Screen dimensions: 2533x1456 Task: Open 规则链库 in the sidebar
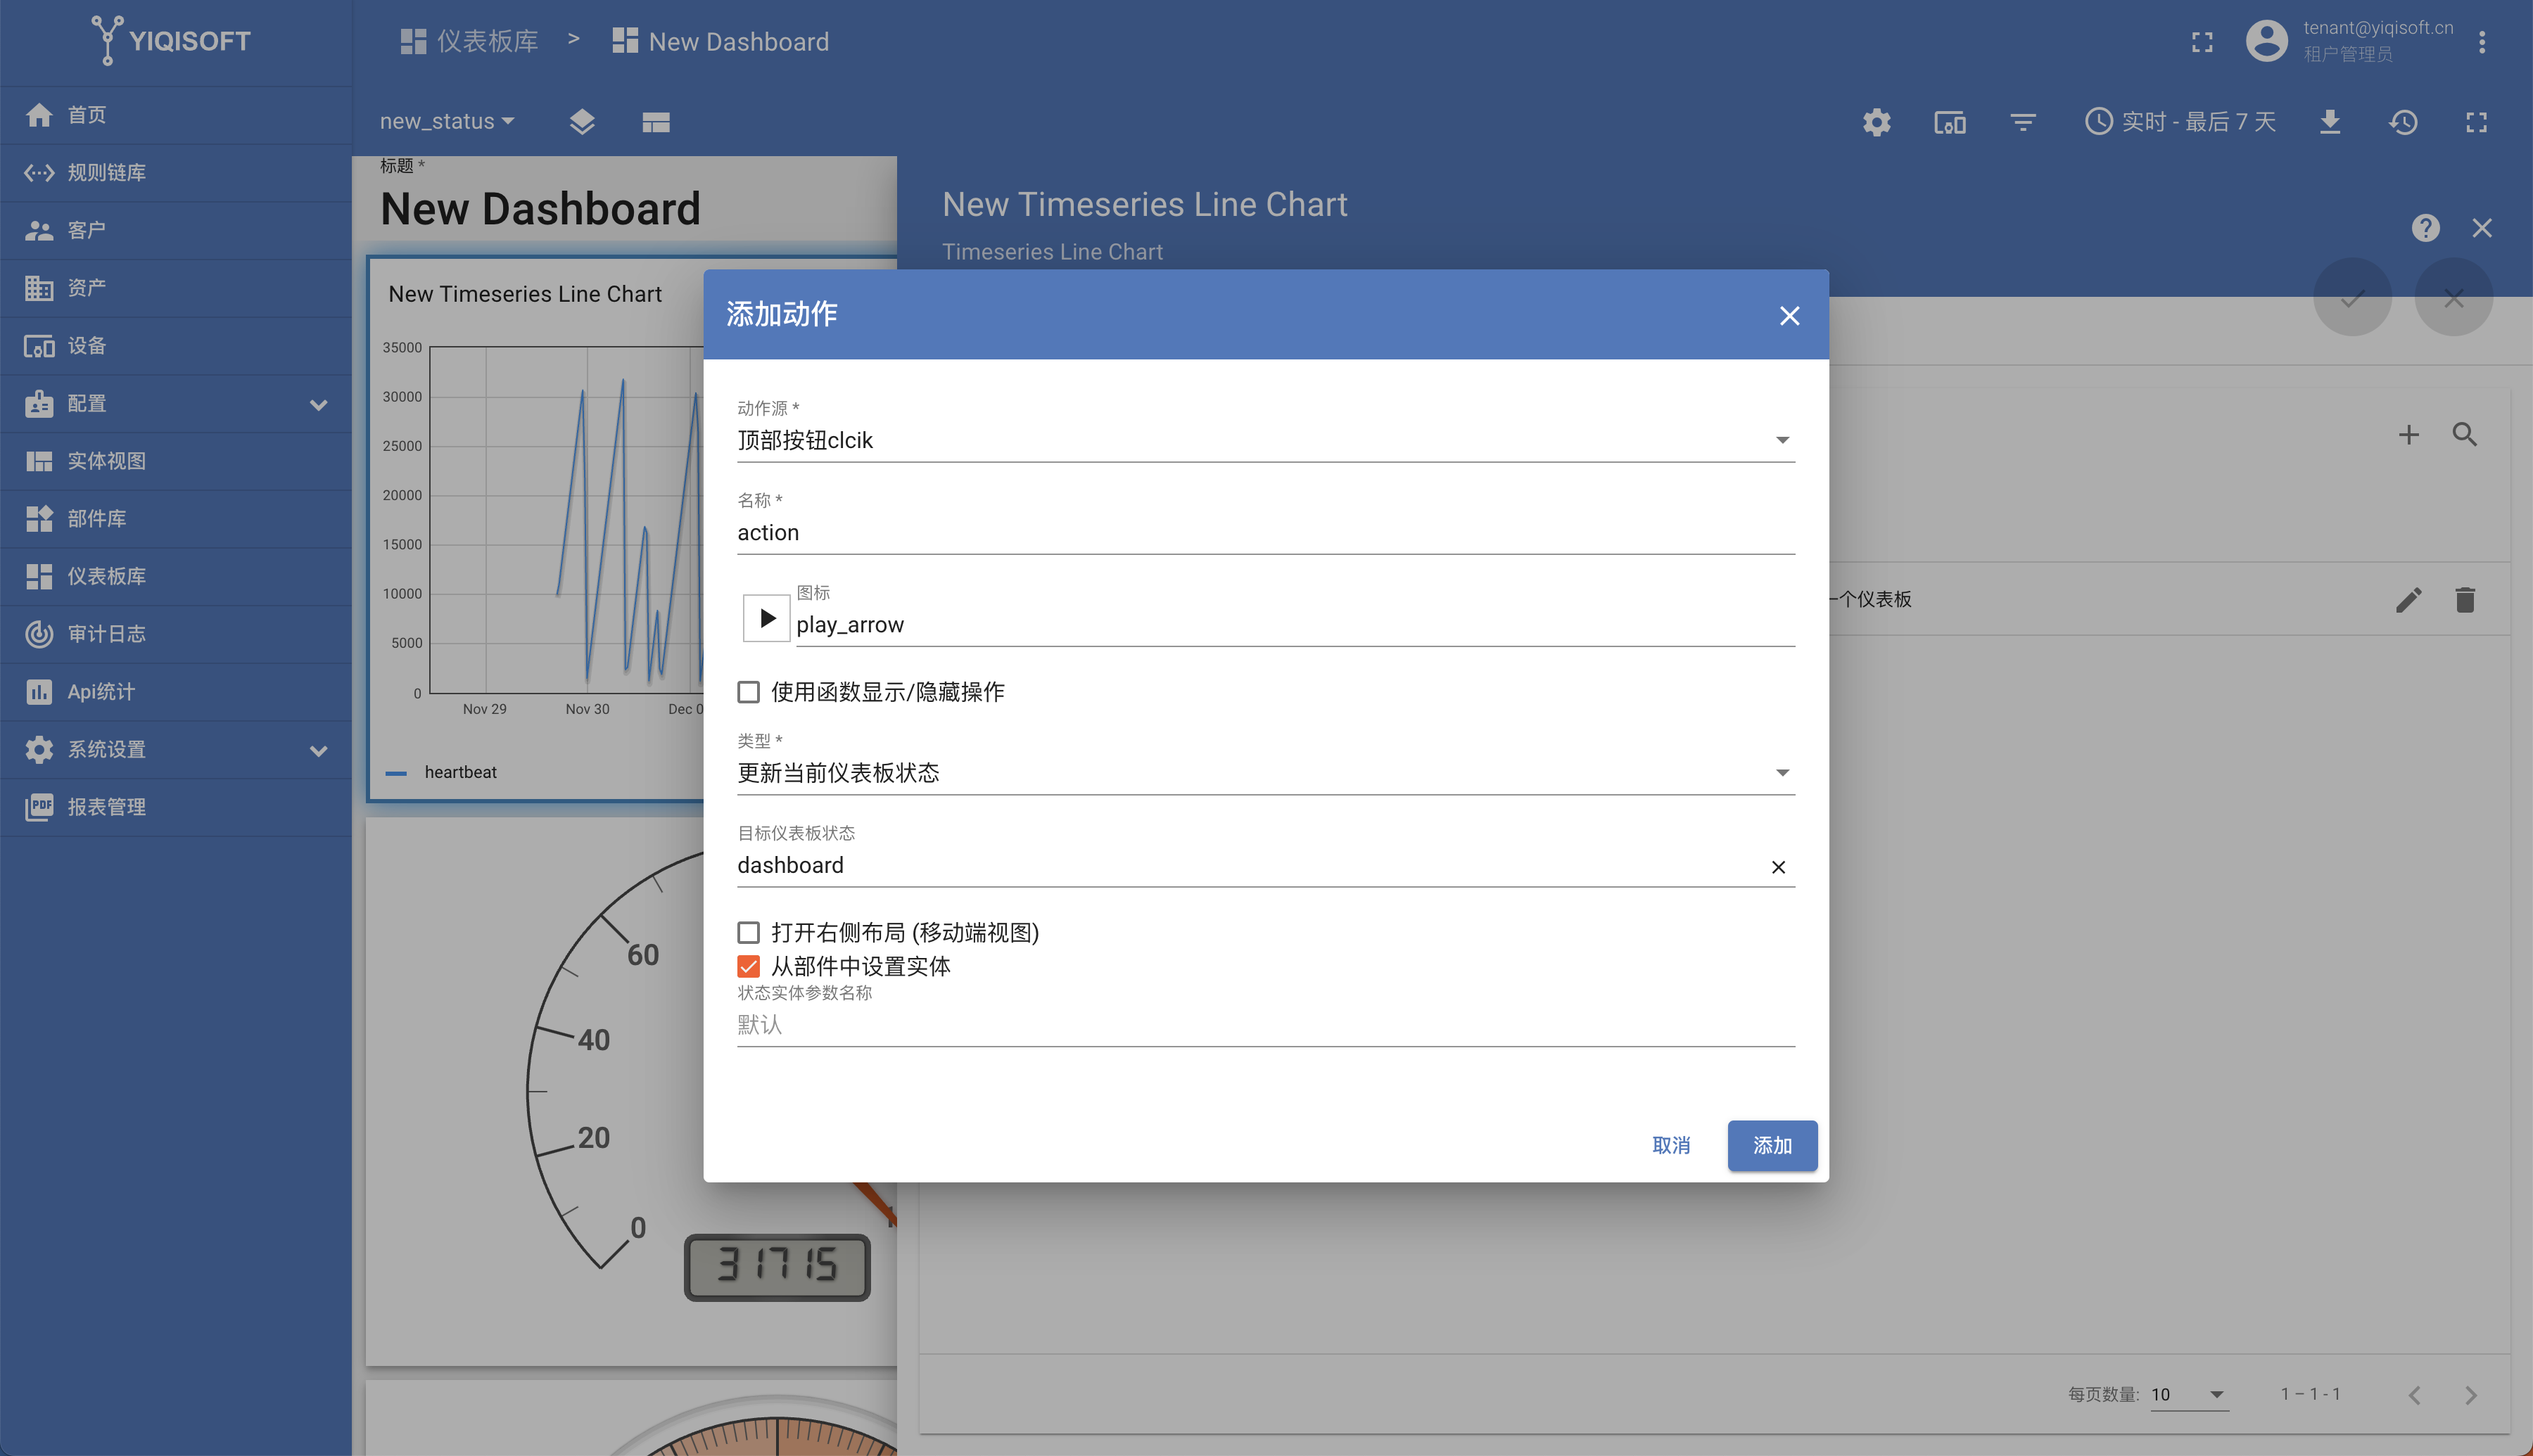tap(106, 172)
